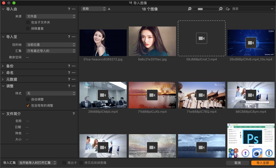This screenshot has width=276, height=168.
Task: Click the video icon on 88C888piC8ym.mp4
Action: click(251, 95)
